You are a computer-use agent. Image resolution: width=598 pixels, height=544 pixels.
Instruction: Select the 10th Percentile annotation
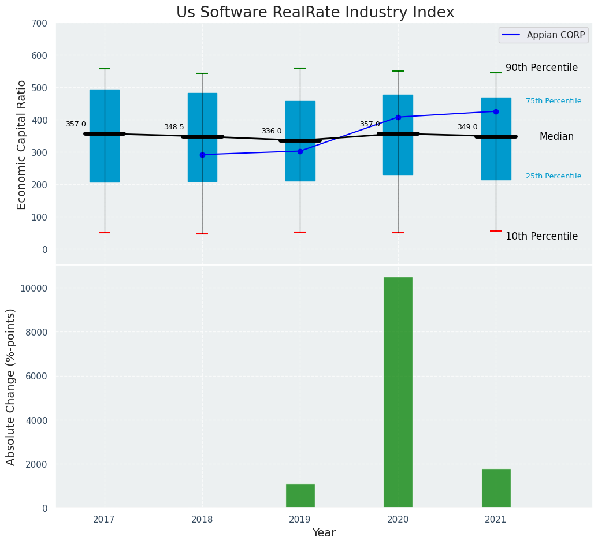(x=541, y=237)
